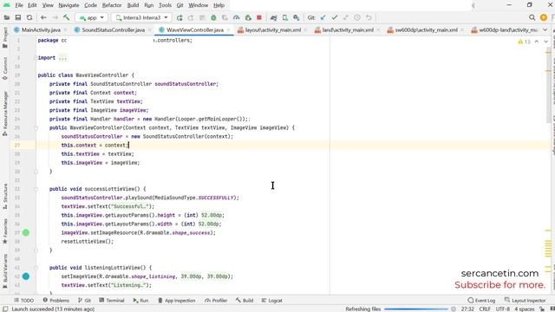This screenshot has width=555, height=312.
Task: Open the Tools menu
Action: coord(165,5)
